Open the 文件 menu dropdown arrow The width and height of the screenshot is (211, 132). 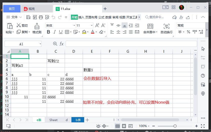[20, 17]
